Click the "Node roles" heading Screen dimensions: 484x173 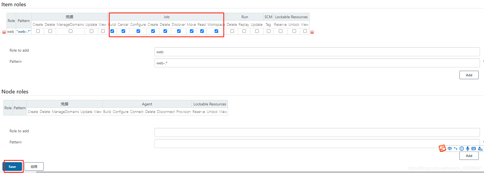point(15,92)
